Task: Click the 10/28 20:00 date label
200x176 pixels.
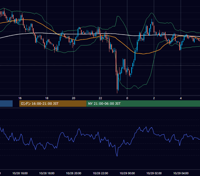Action: 74,173
